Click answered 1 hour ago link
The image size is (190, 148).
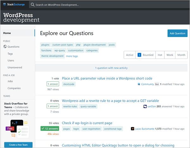173,107
